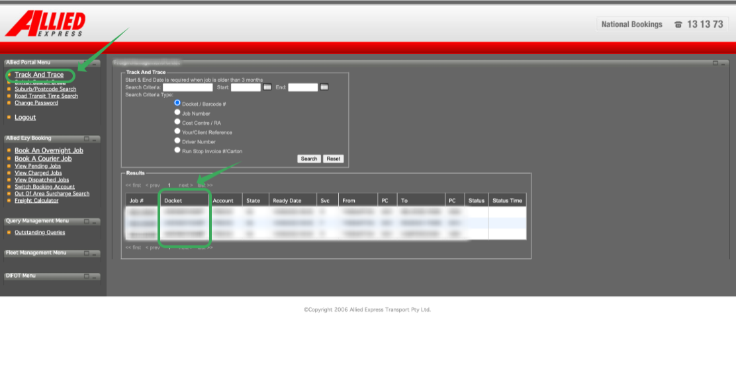Focus the End date input field
This screenshot has width=736, height=374.
tap(302, 87)
